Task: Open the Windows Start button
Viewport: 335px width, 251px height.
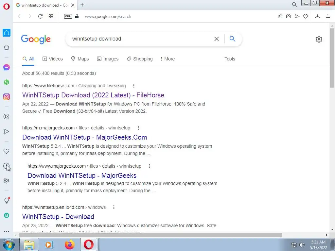Action: click(x=9, y=244)
